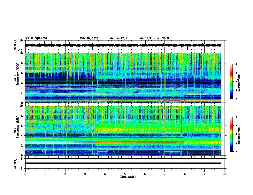Viewport: 253px width, 195px height.
Task: Click the '-10' tick on ch.1 voltage axis
Action: tap(21, 50)
